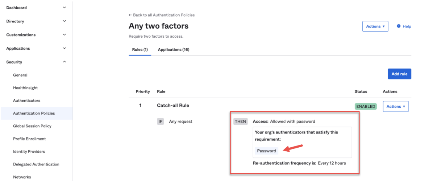Open HealthInsight in the sidebar

(x=25, y=88)
